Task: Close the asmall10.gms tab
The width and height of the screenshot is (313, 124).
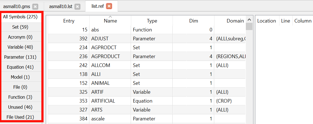Action: coord(35,6)
